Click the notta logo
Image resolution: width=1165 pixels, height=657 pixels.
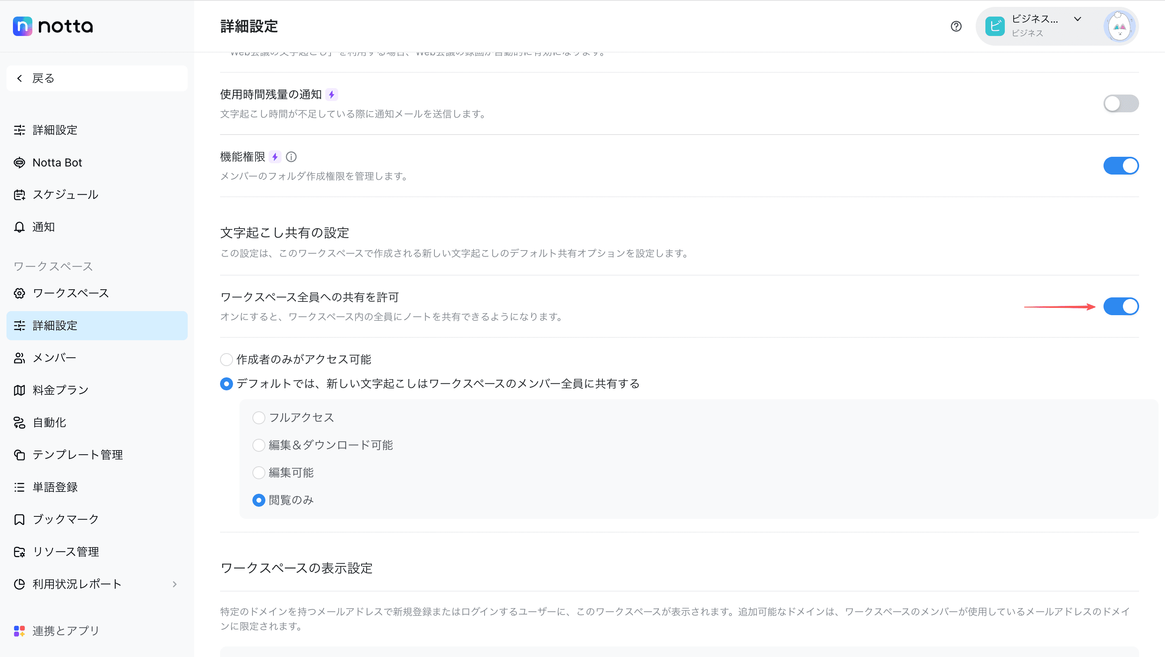[x=53, y=26]
